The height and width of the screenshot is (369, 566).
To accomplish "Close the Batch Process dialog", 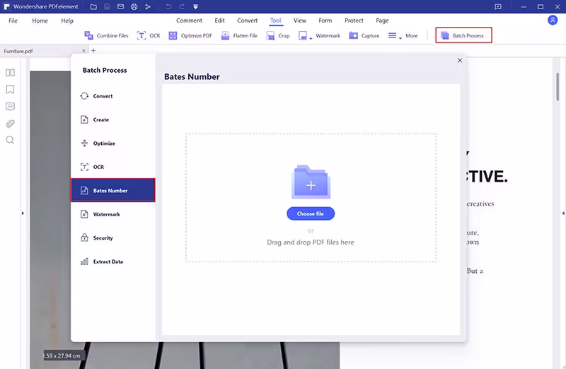I will coord(459,60).
